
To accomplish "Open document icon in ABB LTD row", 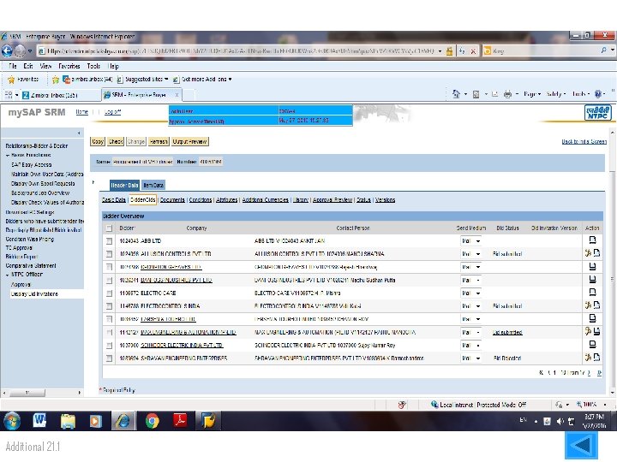I will 592,240.
